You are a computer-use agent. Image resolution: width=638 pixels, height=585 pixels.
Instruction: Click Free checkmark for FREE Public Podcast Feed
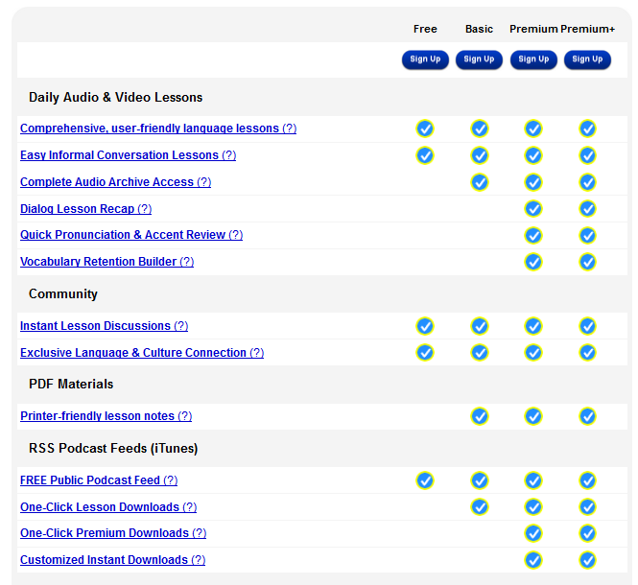point(425,480)
